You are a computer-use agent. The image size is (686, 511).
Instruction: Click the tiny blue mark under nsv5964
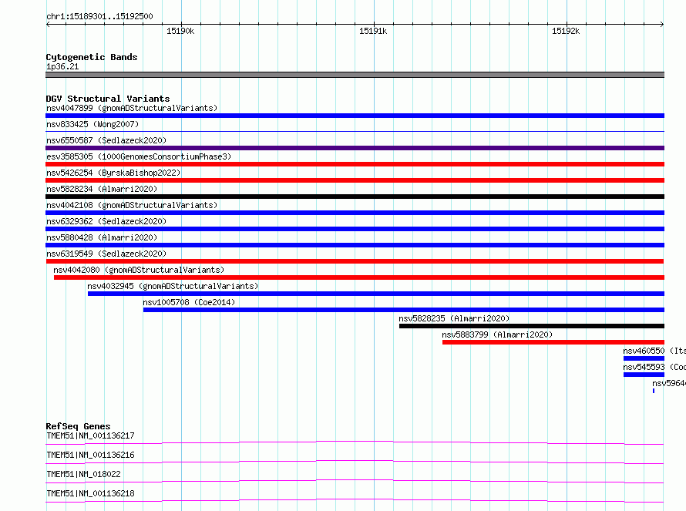654,391
